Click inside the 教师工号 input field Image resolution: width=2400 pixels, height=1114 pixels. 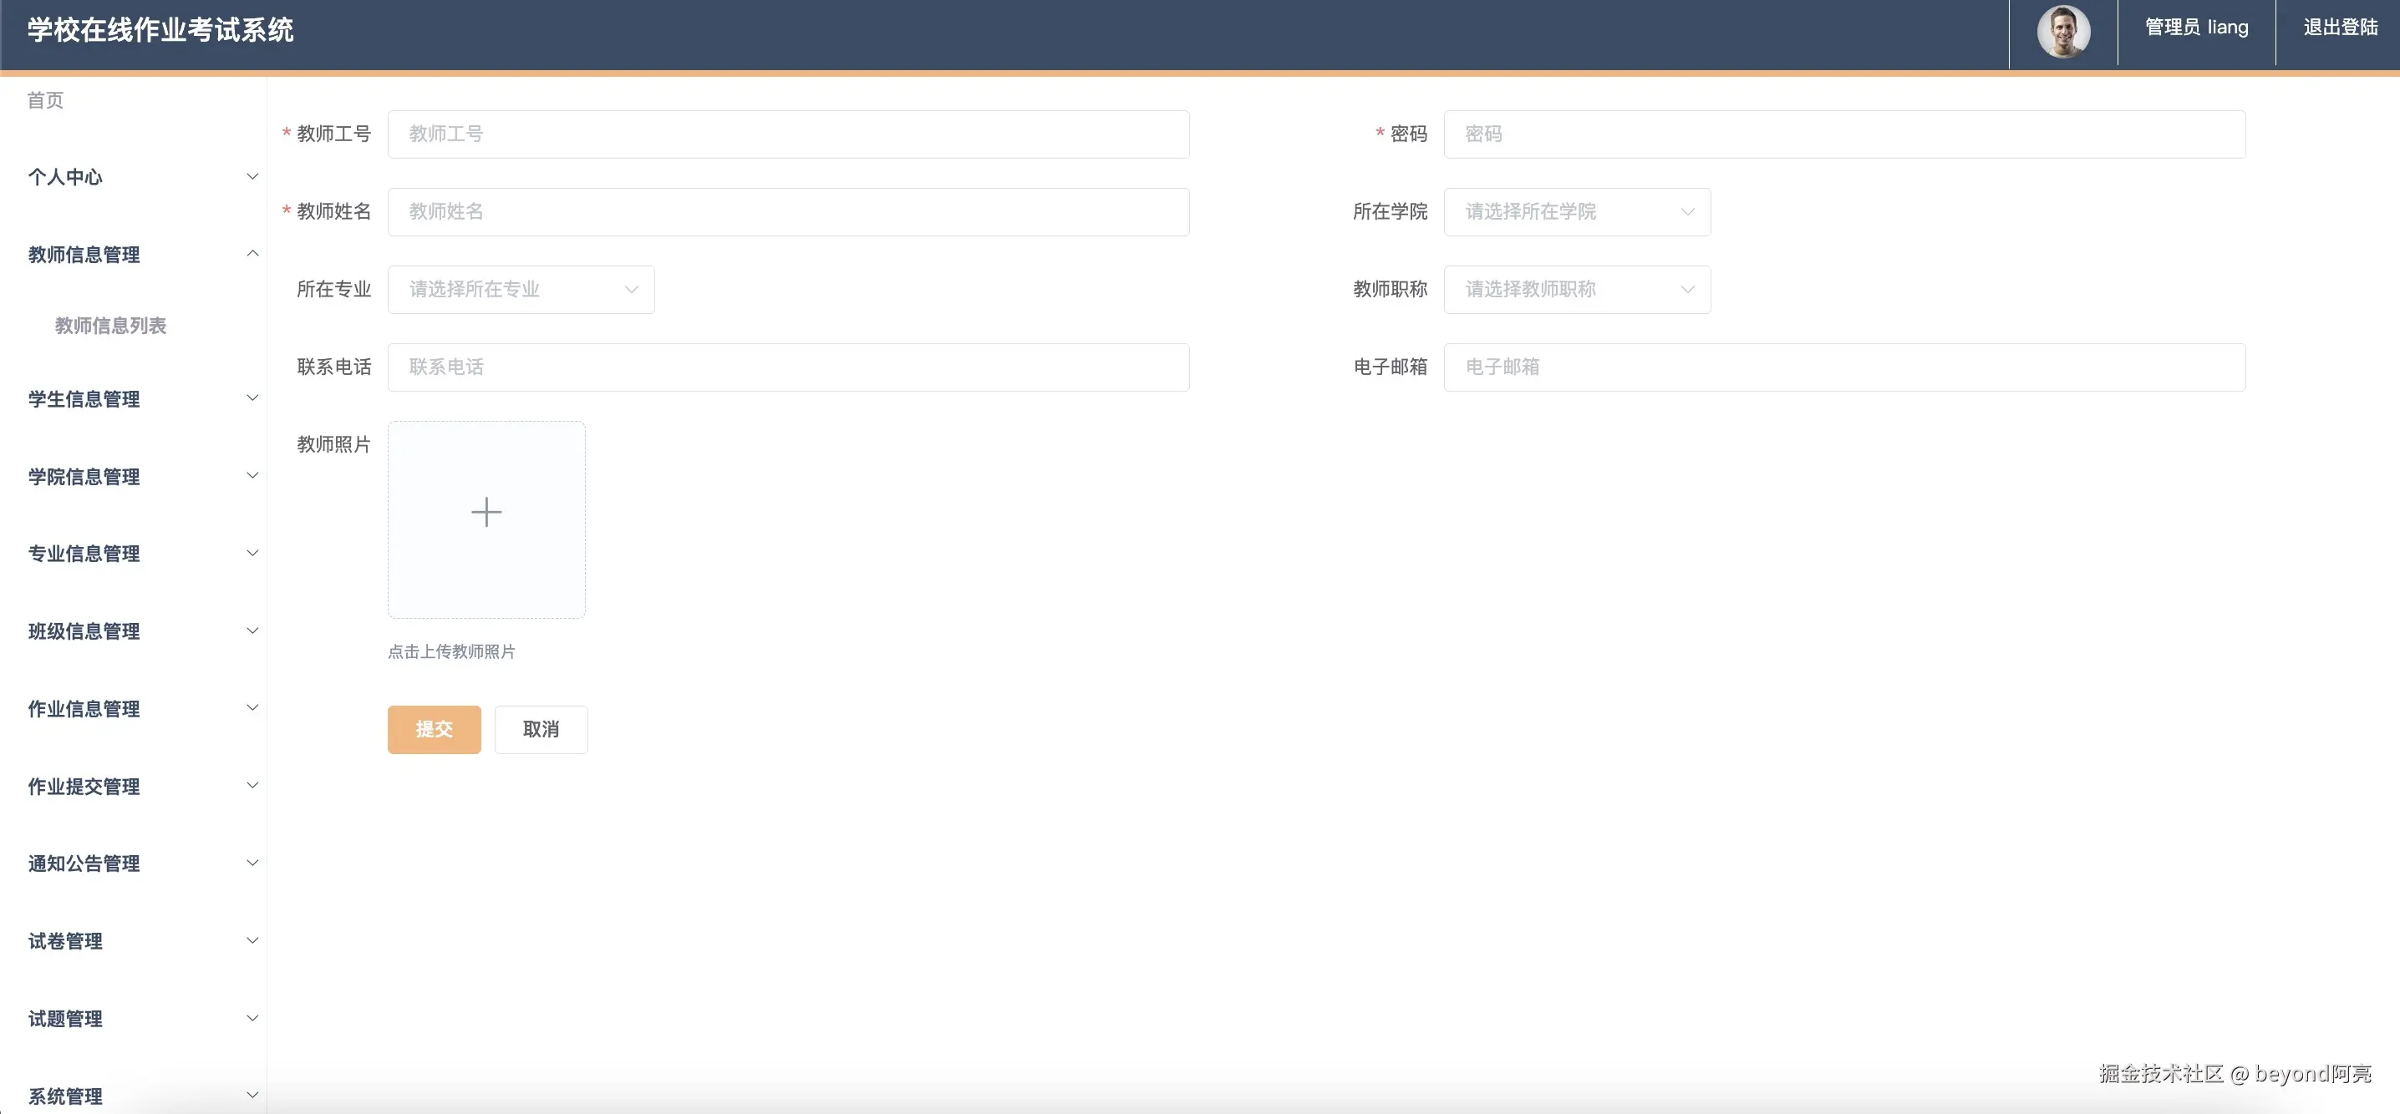[x=787, y=133]
